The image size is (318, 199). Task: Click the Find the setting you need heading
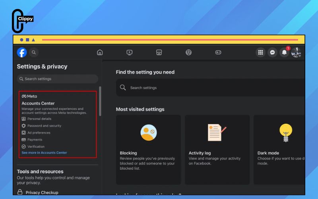tap(145, 72)
